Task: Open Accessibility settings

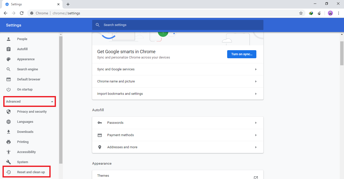Action: pyautogui.click(x=26, y=152)
